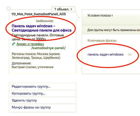Choose 'Минус-фразы на группу' menu item

pos(43,107)
